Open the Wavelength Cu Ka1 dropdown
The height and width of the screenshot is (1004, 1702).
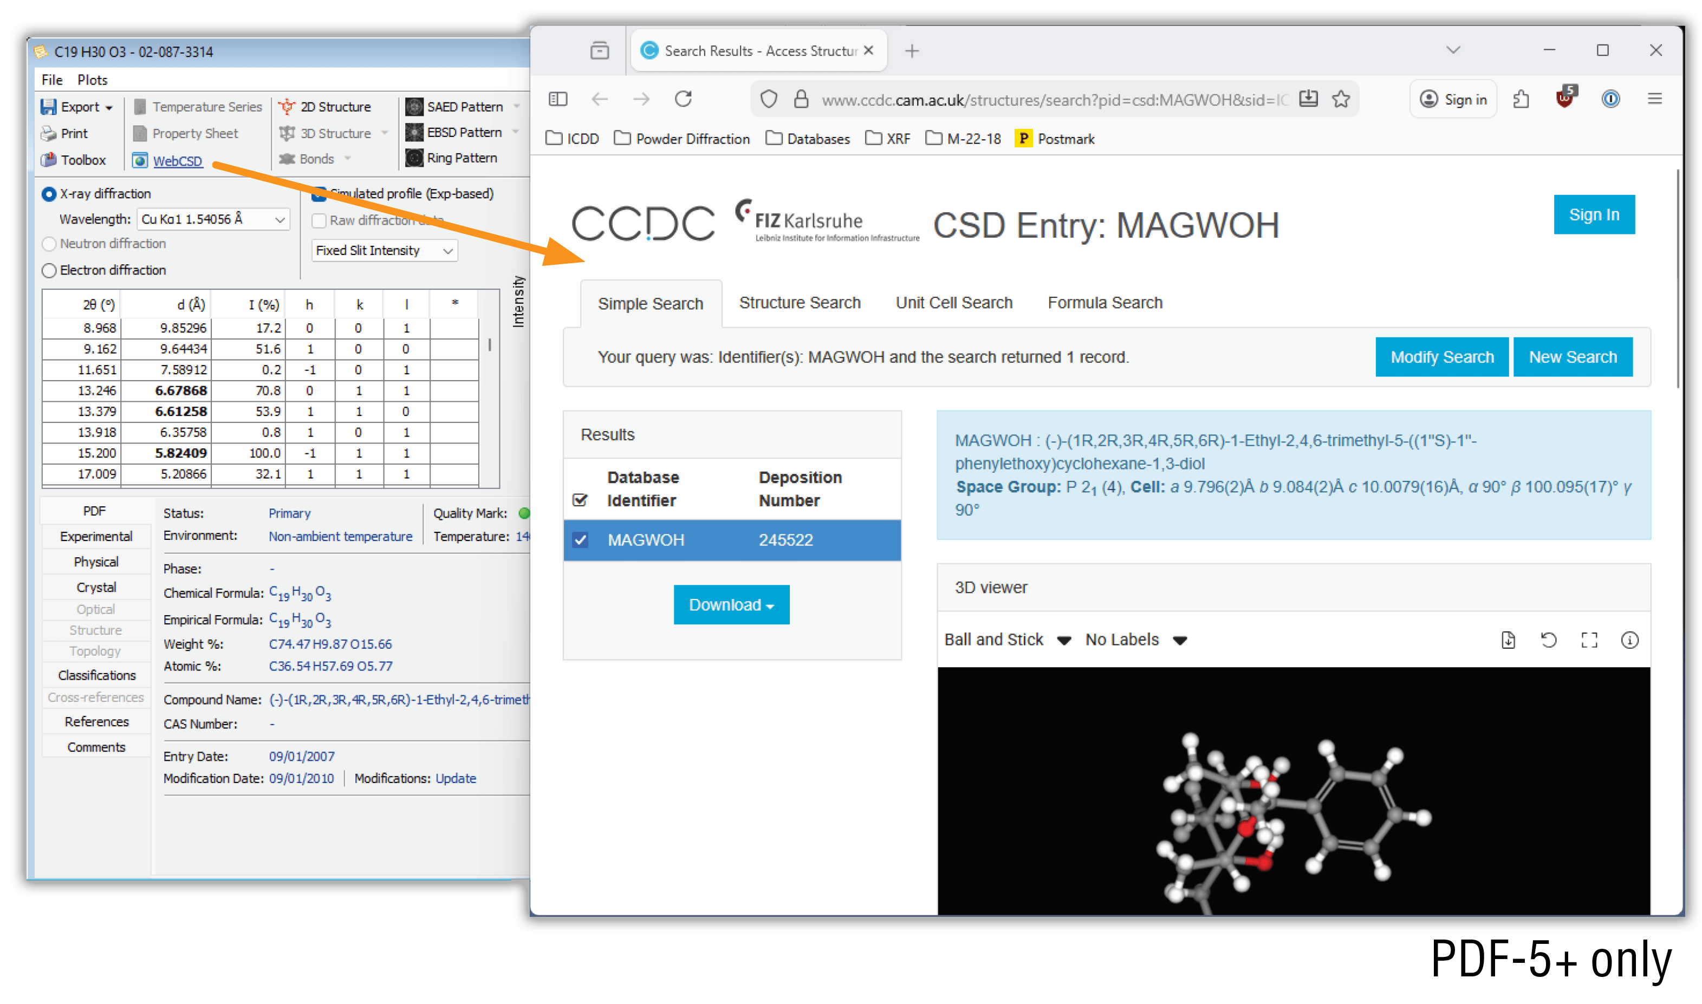pos(213,219)
